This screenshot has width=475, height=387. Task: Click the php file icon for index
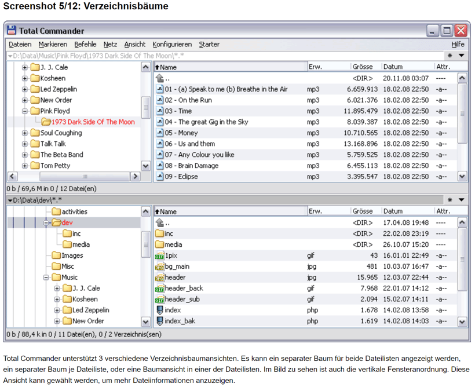pyautogui.click(x=160, y=311)
